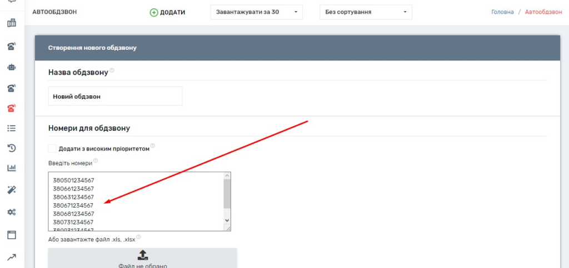Image resolution: width=569 pixels, height=268 pixels.
Task: Click the window layout sidebar icon
Action: (x=11, y=234)
